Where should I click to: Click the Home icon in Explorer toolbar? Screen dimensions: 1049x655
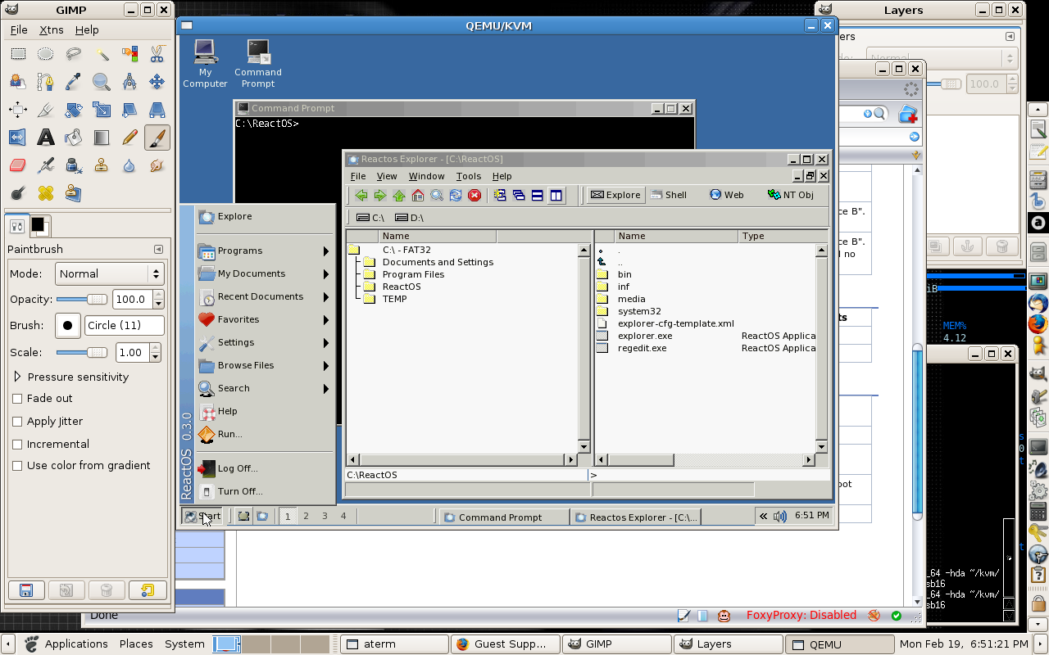coord(418,195)
